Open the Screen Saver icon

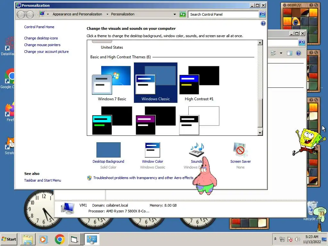point(240,150)
